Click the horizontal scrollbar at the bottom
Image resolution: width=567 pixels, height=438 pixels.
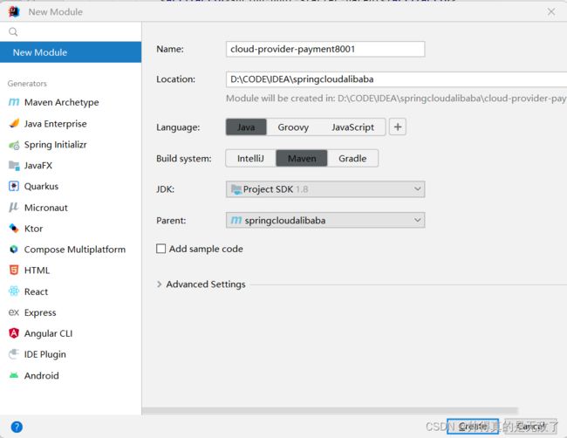(330, 411)
